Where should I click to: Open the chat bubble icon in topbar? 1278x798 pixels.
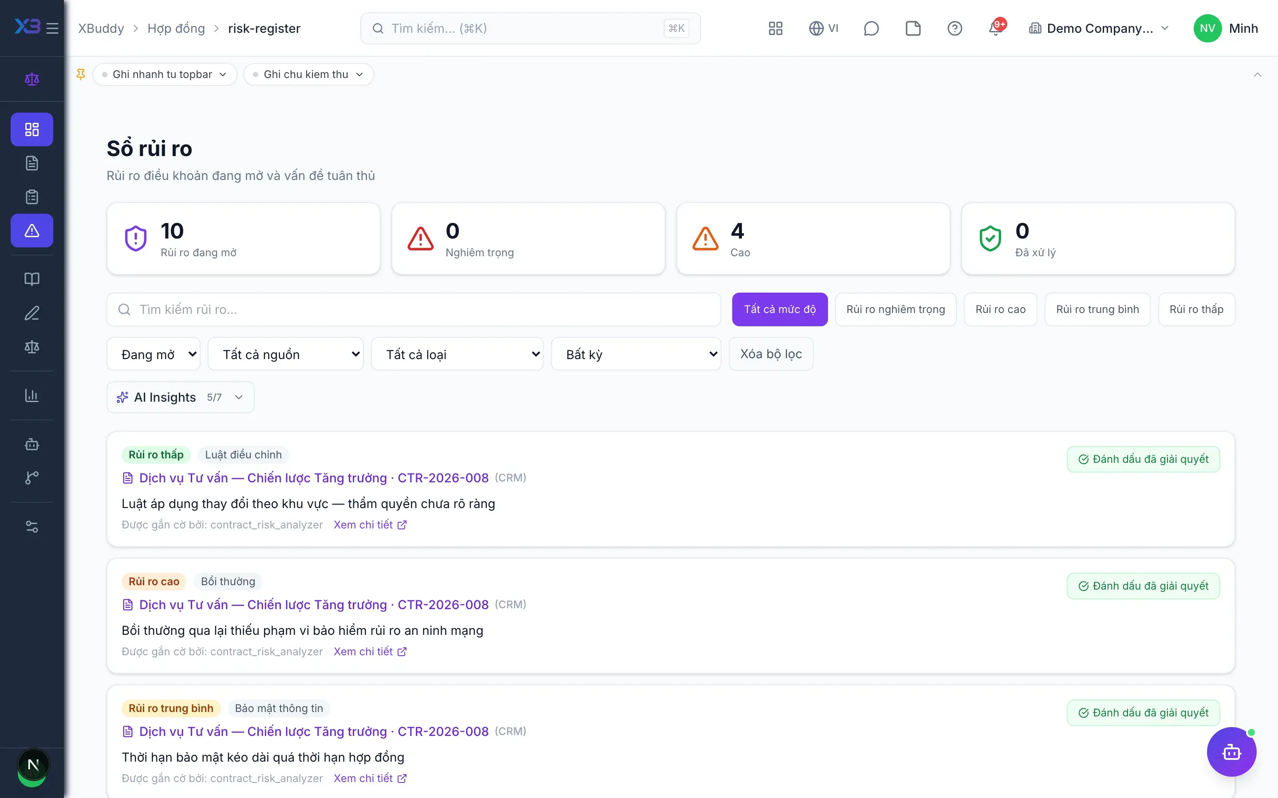871,28
